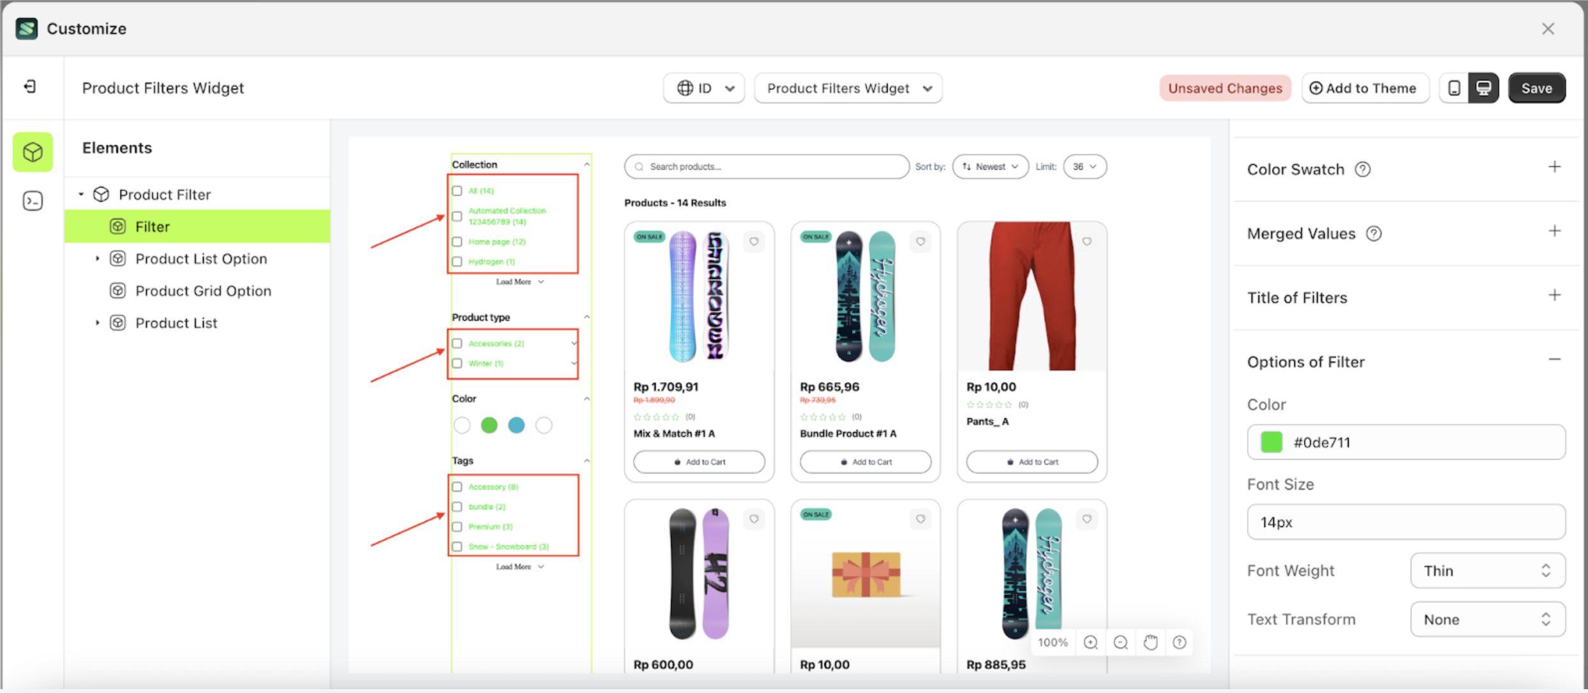The image size is (1588, 693).
Task: Select the hand pan tool
Action: pyautogui.click(x=1150, y=643)
